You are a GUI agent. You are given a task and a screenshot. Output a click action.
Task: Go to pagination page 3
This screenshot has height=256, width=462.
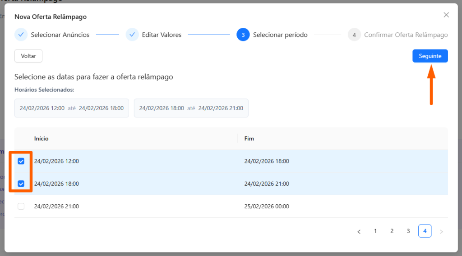[x=408, y=231]
